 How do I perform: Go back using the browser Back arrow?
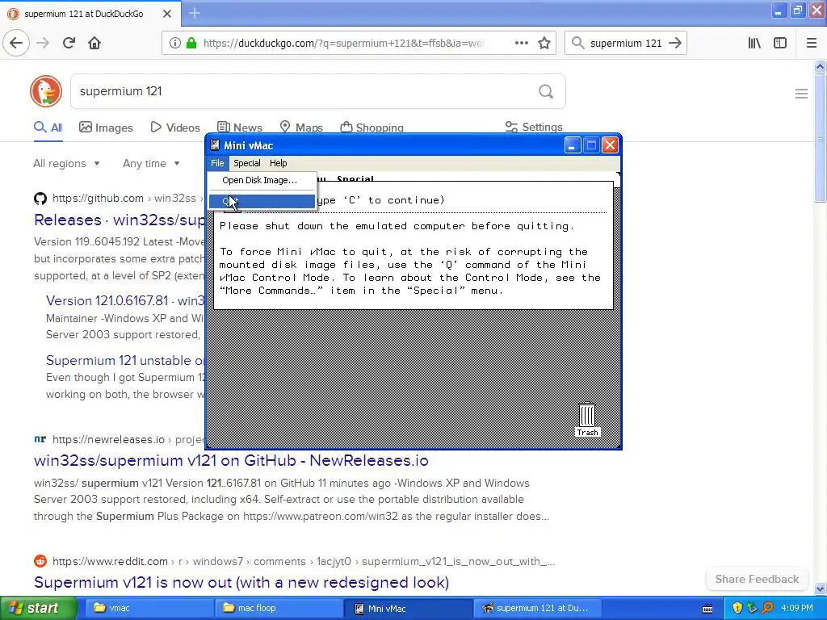pos(16,43)
